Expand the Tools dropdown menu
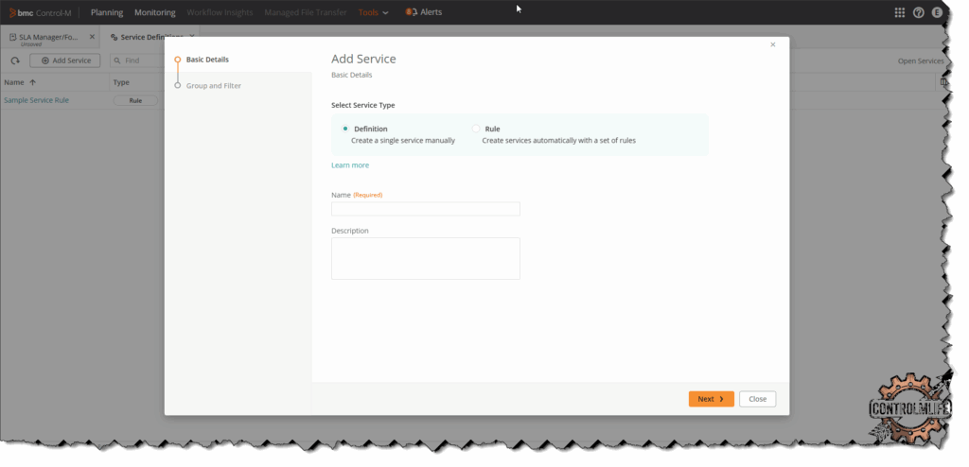This screenshot has height=467, width=969. pyautogui.click(x=373, y=12)
